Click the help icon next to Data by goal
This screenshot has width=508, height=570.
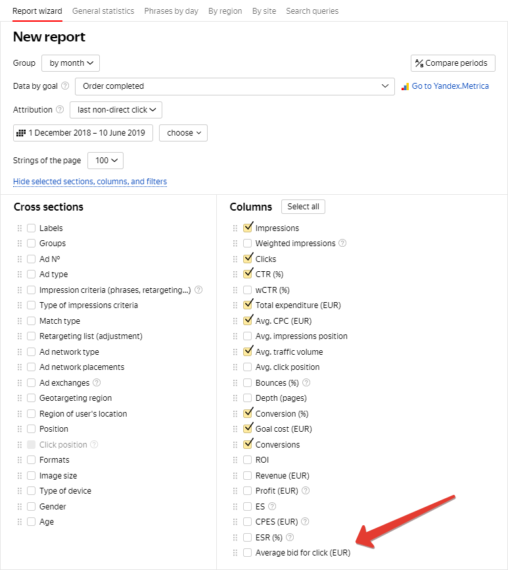pyautogui.click(x=65, y=86)
